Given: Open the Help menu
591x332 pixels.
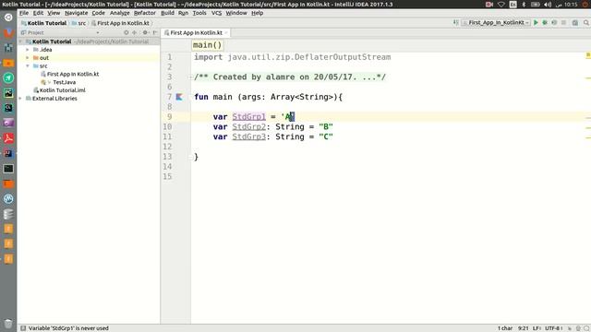Looking at the screenshot, I should pos(257,13).
